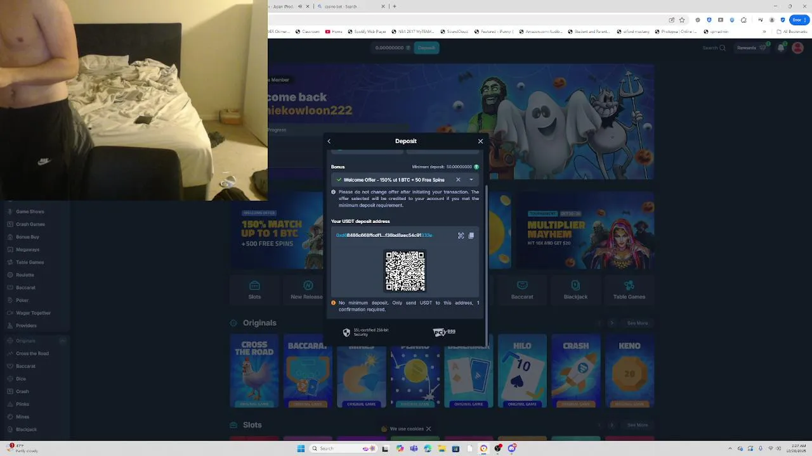Open the Keno original game card

pyautogui.click(x=629, y=371)
